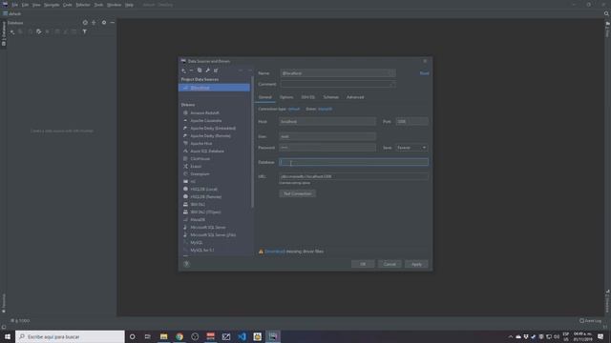Select Azure SQL Database in the Drivers list
611x343 pixels.
coord(207,151)
